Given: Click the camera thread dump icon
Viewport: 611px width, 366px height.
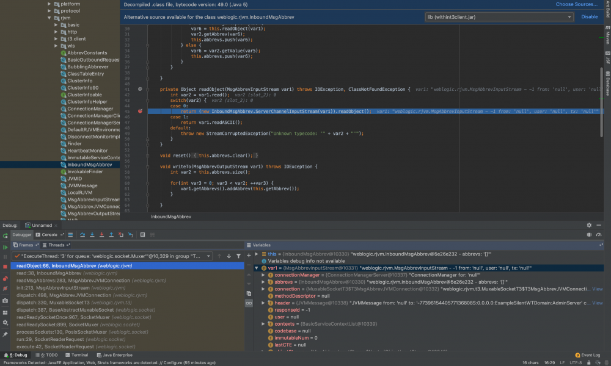Looking at the screenshot, I should [x=5, y=301].
